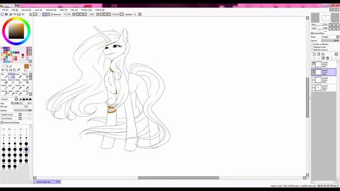Image resolution: width=340 pixels, height=191 pixels.
Task: Select the lasso selection tool
Action: point(7,66)
